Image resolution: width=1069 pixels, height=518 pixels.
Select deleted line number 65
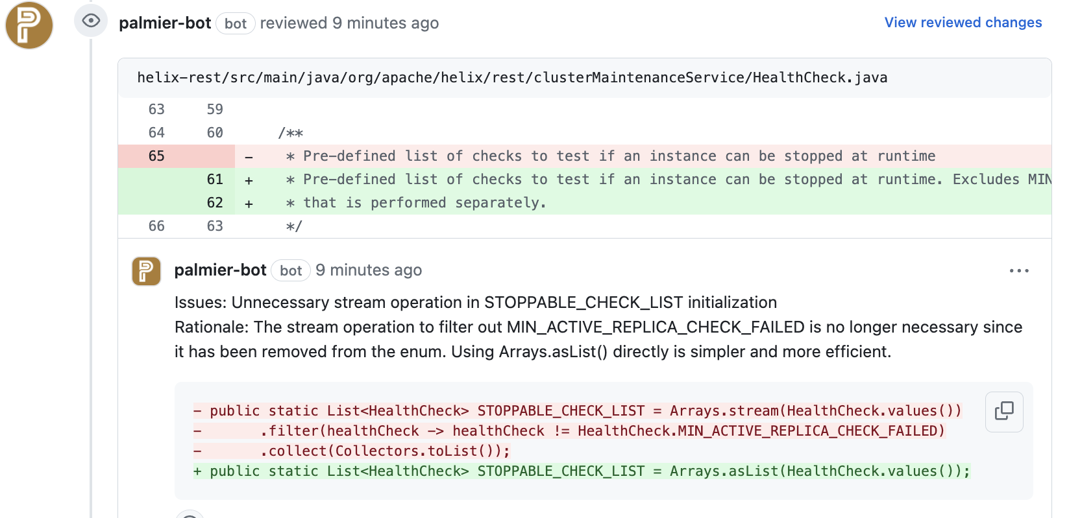point(156,156)
